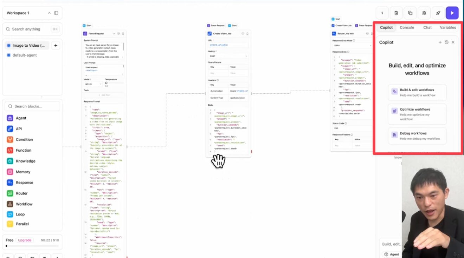Image resolution: width=464 pixels, height=258 pixels.
Task: Delete the workflow with the trash icon
Action: pyautogui.click(x=396, y=13)
